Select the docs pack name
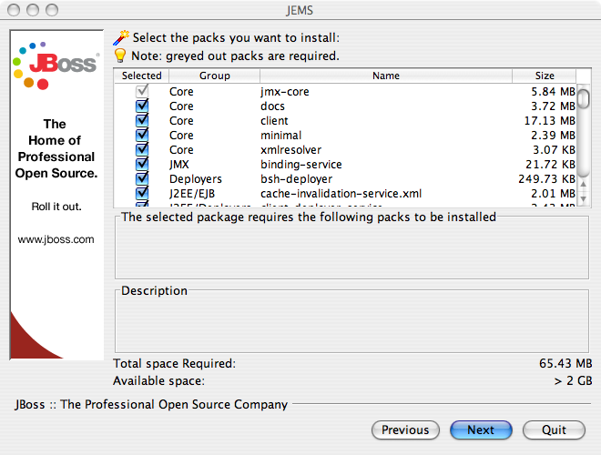 272,106
